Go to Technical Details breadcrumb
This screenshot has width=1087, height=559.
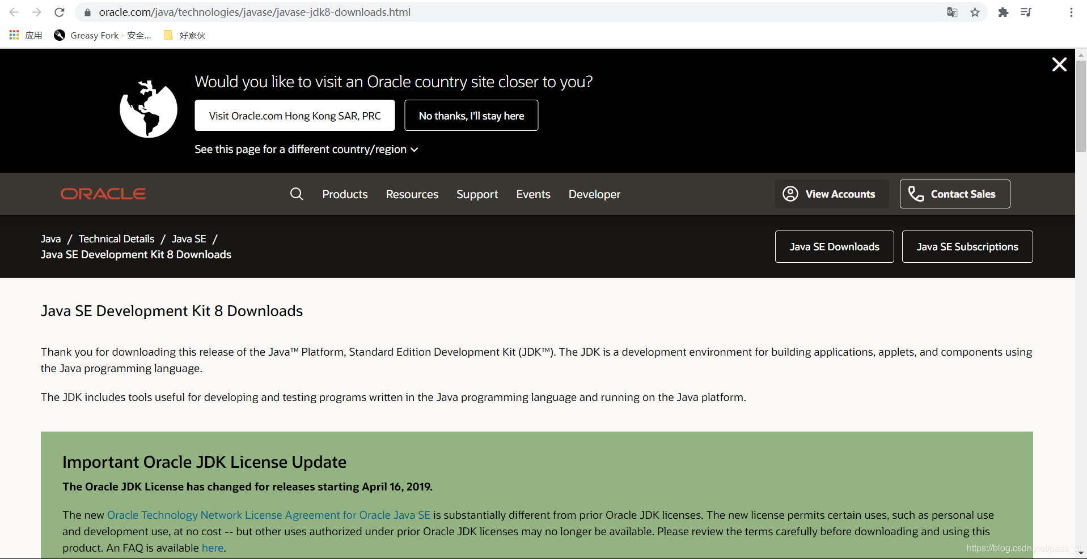(116, 239)
